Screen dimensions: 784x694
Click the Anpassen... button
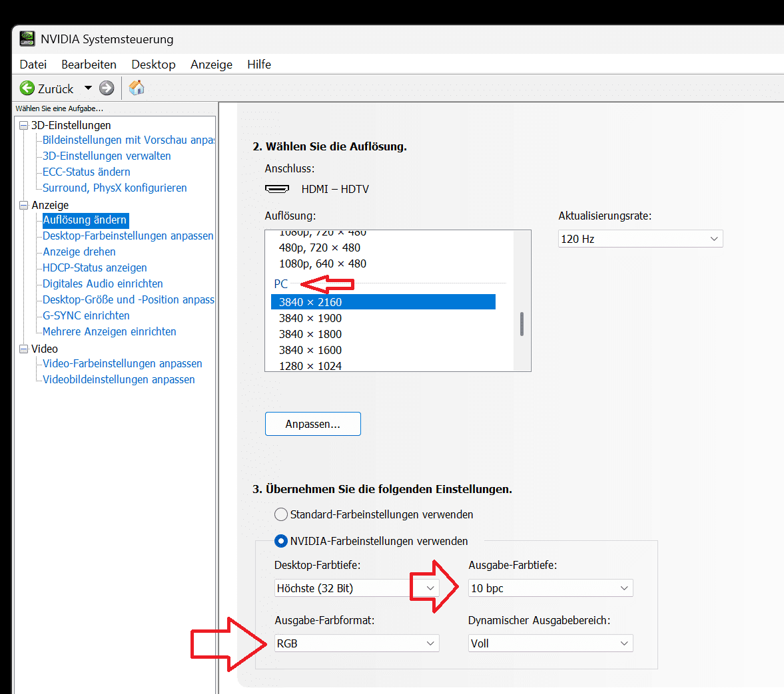coord(313,424)
